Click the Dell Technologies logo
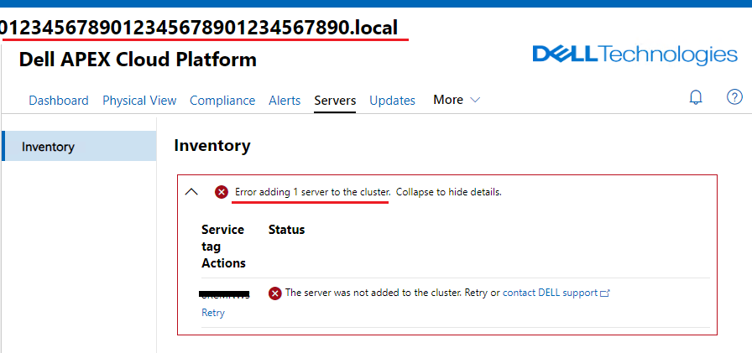Image resolution: width=752 pixels, height=353 pixels. tap(634, 55)
